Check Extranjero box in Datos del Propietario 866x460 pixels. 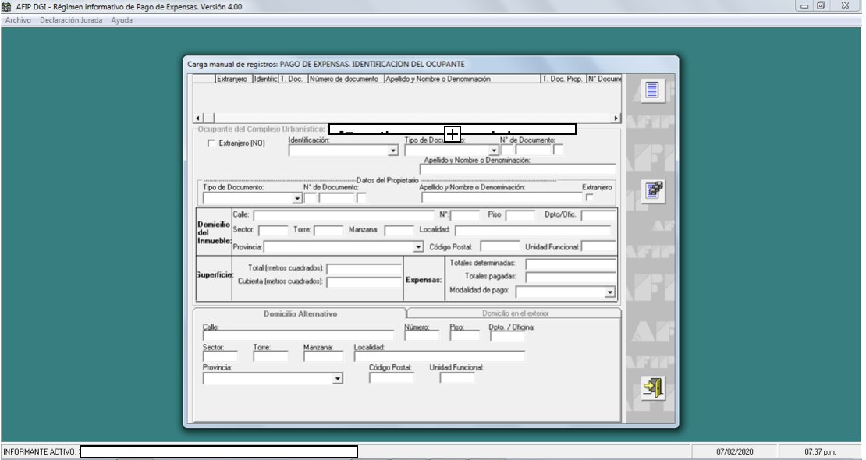click(x=589, y=197)
